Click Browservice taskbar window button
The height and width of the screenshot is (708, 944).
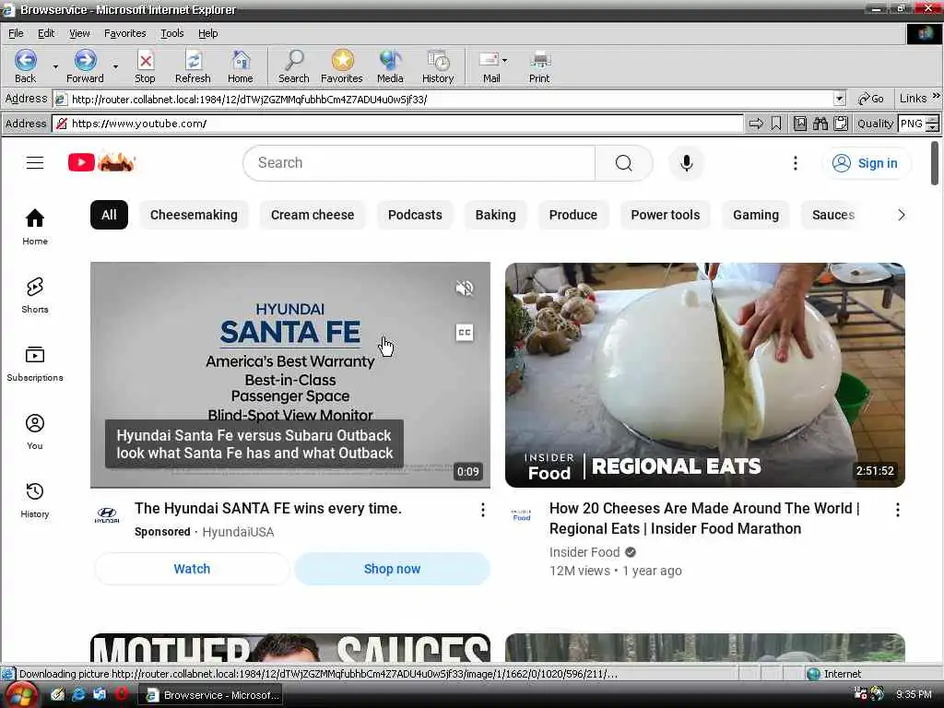coord(213,695)
